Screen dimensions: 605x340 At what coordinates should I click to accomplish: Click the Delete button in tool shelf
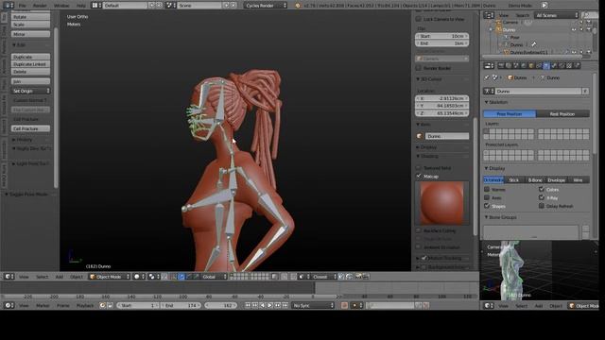31,72
